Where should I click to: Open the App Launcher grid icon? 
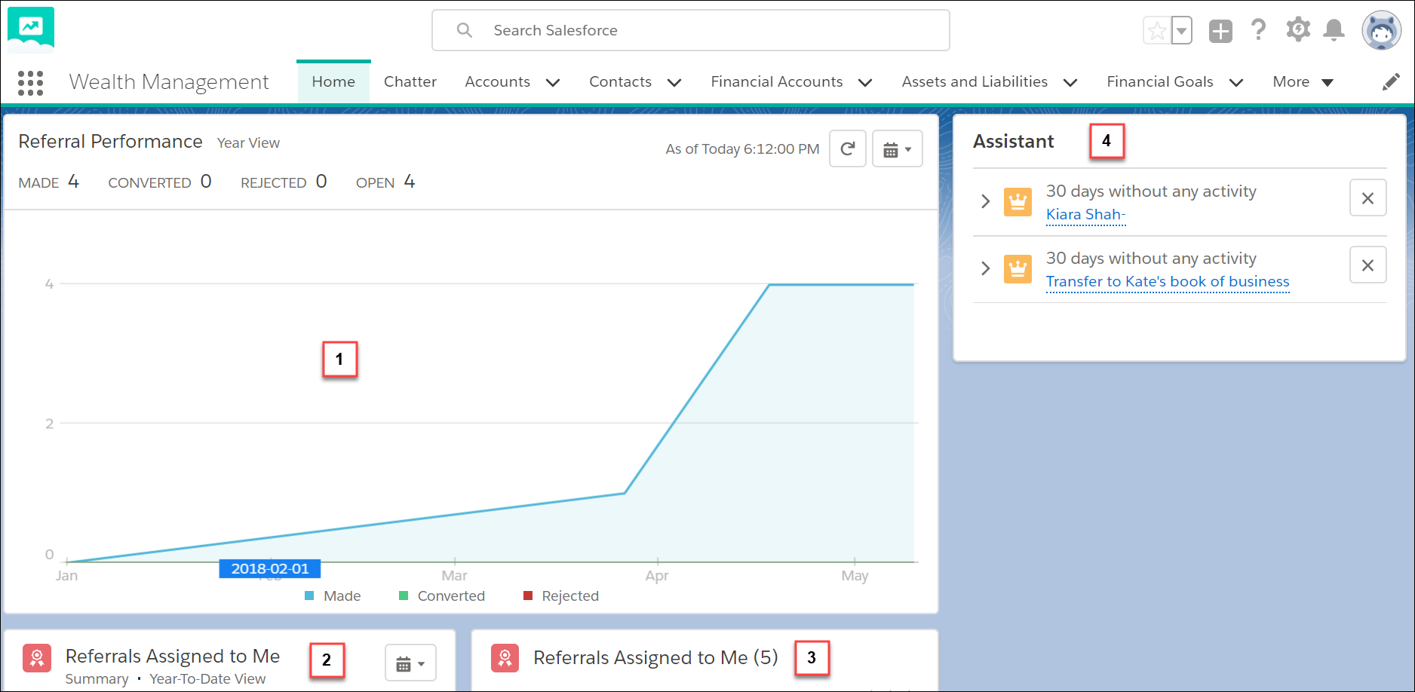point(30,83)
